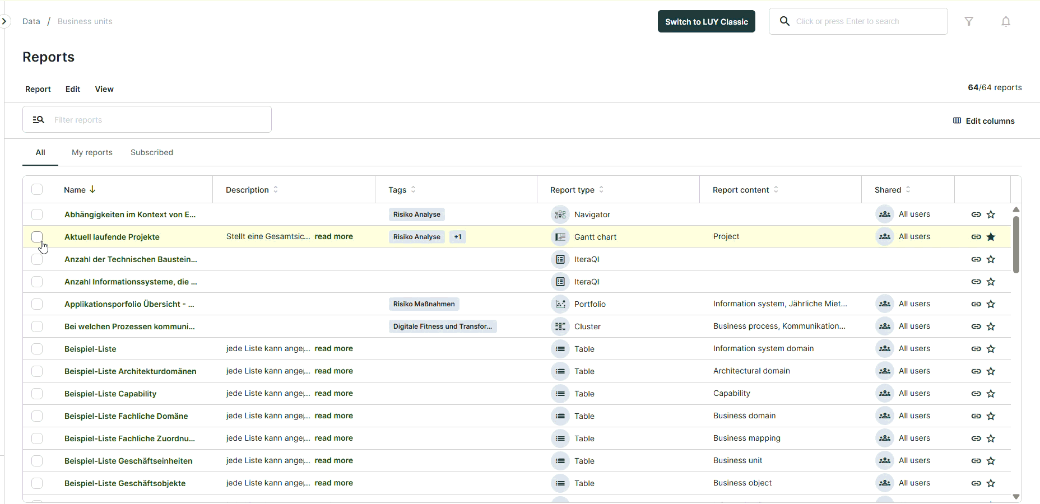Click the Portfolio report type icon
Viewport: 1040px width, 504px height.
560,304
